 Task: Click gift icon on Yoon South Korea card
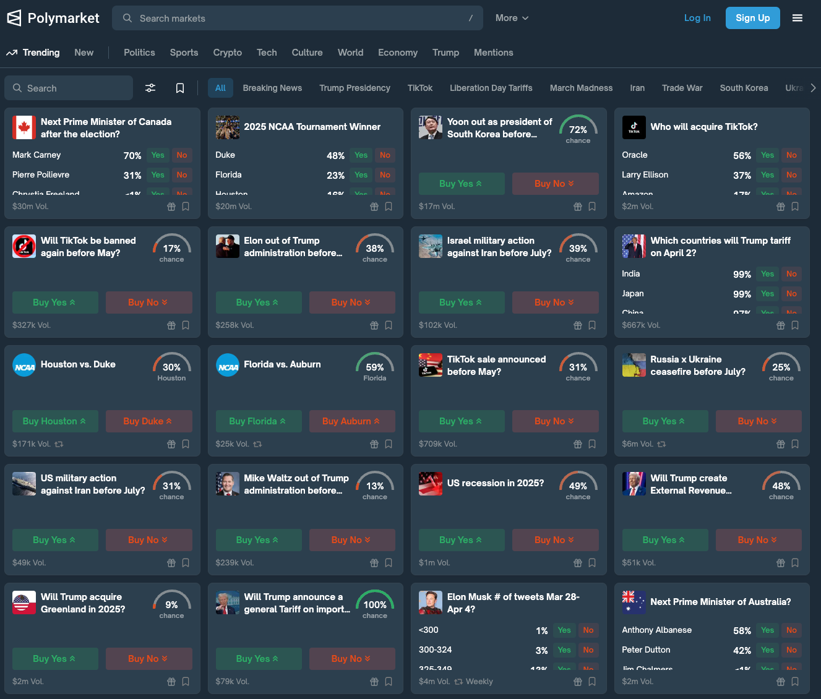pyautogui.click(x=578, y=207)
